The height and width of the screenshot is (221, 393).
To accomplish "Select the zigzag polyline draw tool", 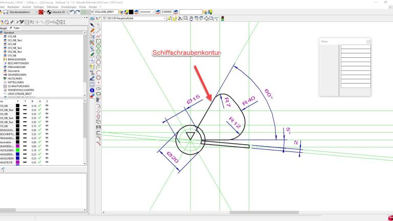I will 98,36.
